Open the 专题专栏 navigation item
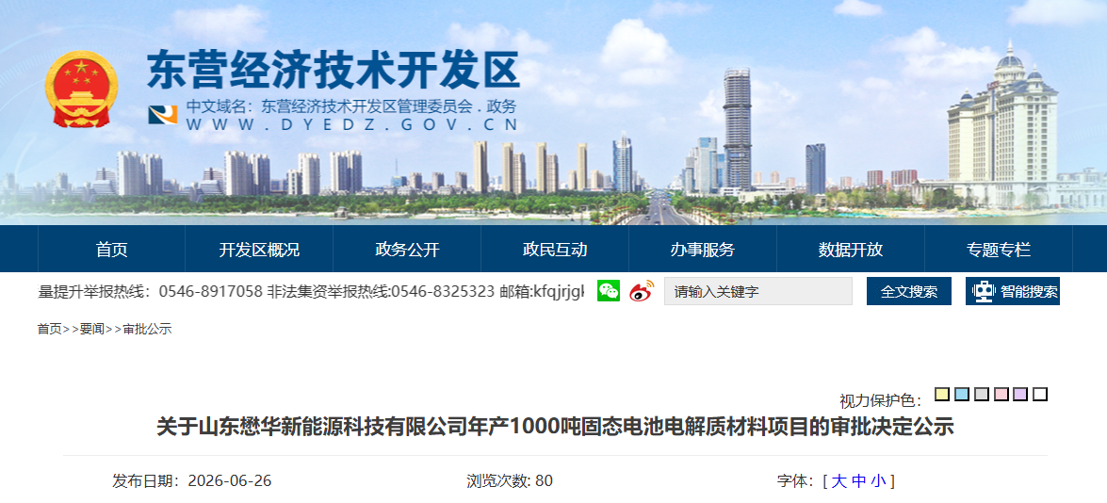This screenshot has width=1107, height=503. pos(999,249)
